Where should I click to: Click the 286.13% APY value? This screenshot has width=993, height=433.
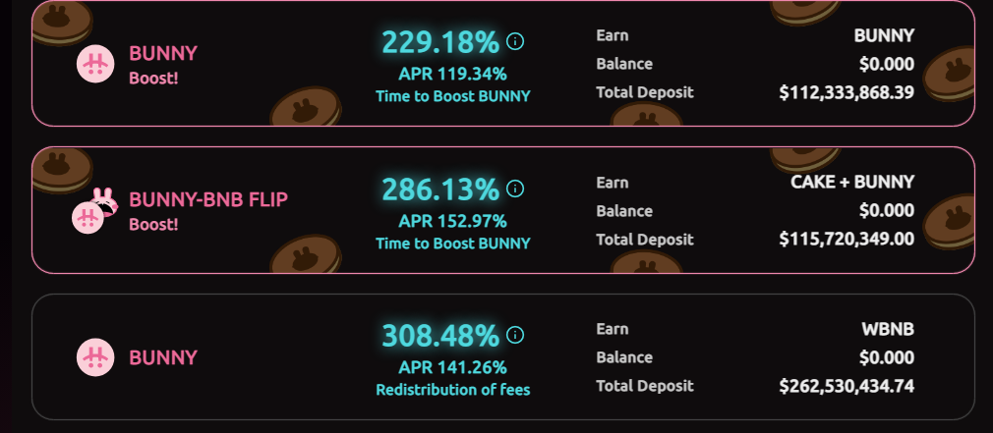point(440,189)
